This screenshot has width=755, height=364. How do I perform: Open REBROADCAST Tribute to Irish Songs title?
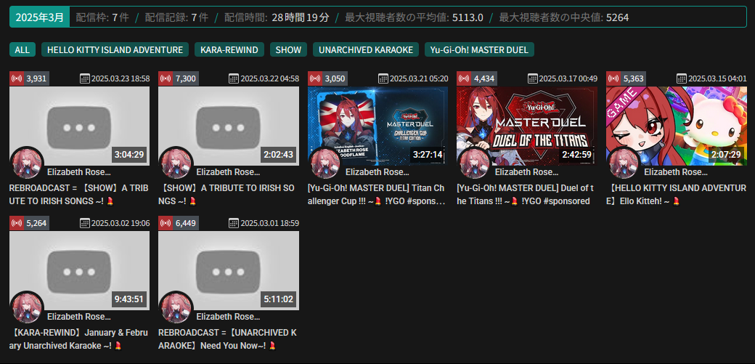click(79, 194)
